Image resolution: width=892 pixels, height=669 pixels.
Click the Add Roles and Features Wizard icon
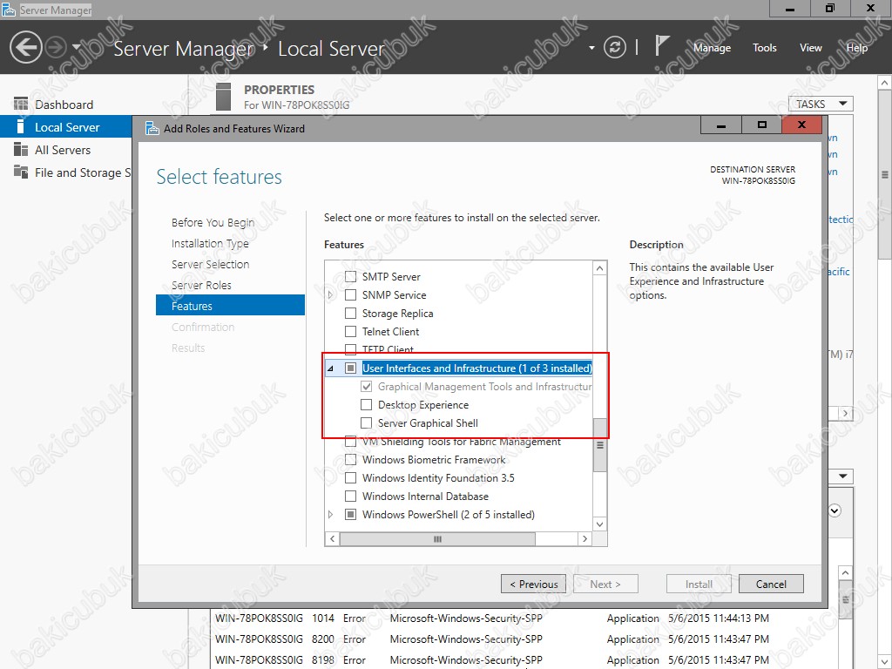tap(152, 128)
